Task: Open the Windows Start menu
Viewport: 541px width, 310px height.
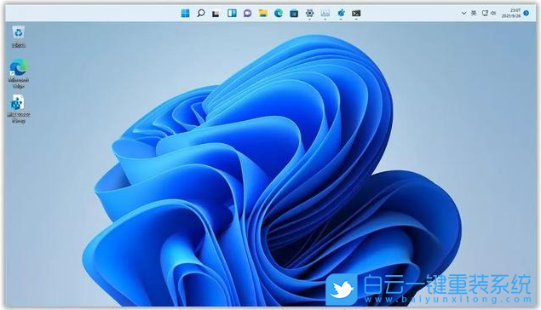Action: pyautogui.click(x=185, y=13)
